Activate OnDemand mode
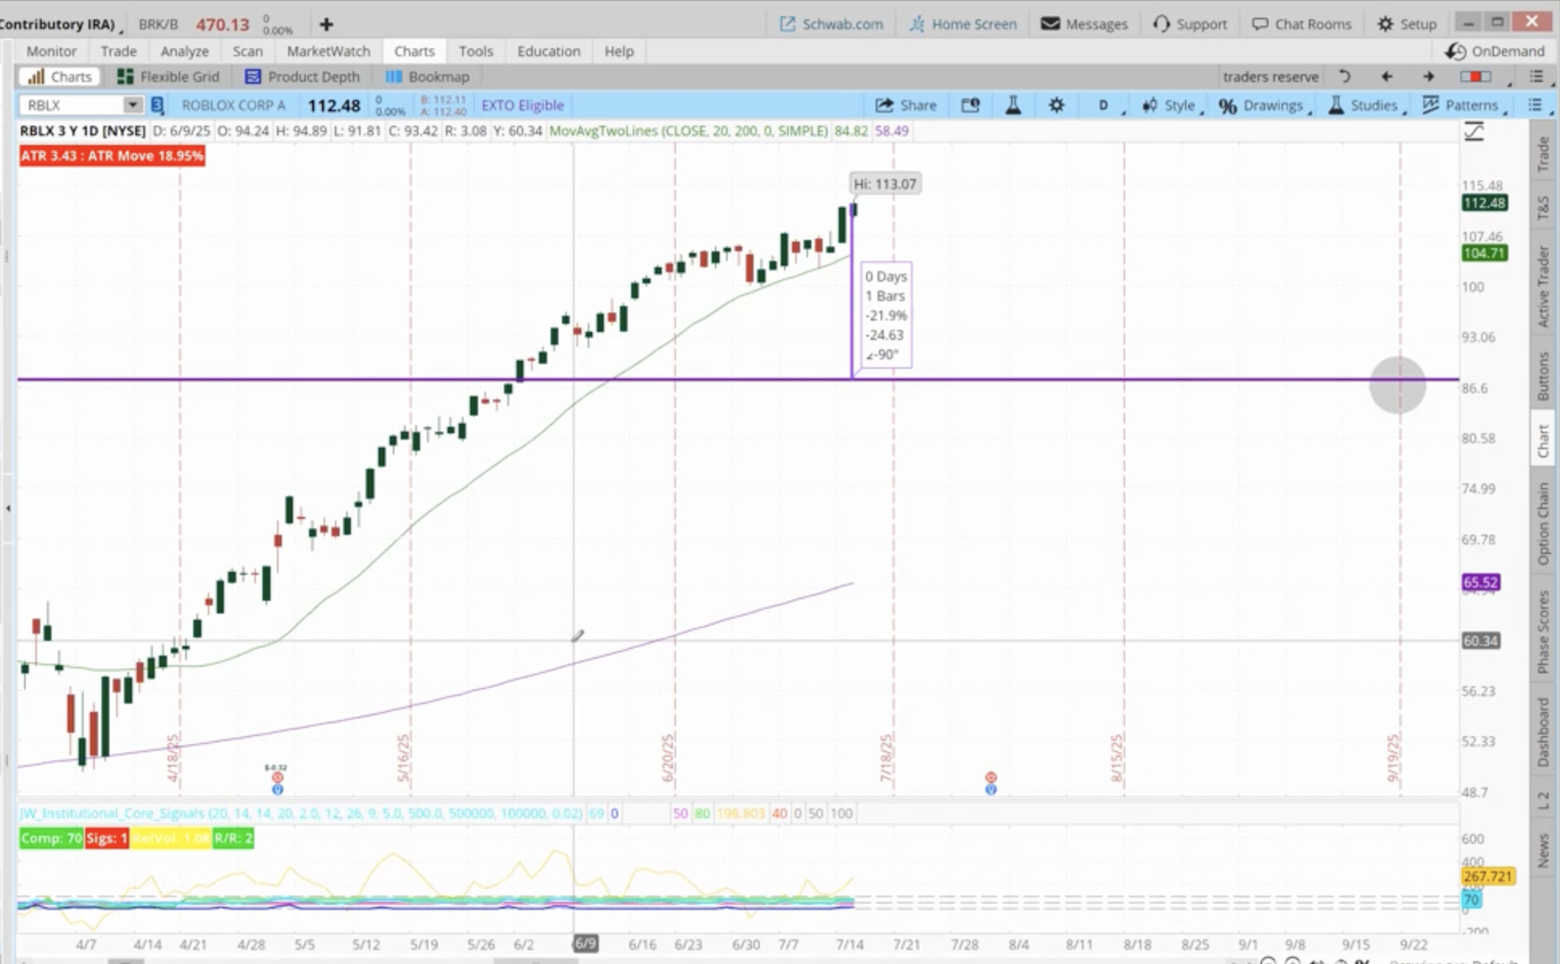The width and height of the screenshot is (1560, 964). (1496, 51)
